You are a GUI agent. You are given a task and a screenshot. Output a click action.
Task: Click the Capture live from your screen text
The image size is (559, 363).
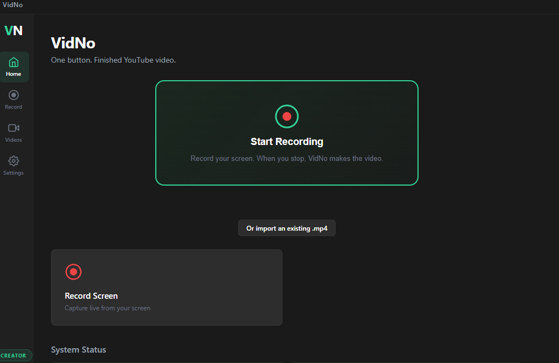[107, 308]
